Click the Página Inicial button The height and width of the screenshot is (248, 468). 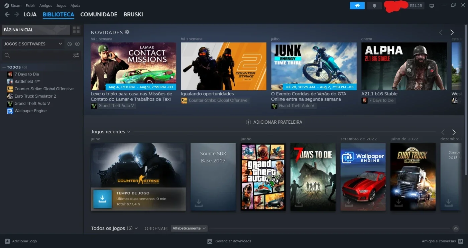click(x=36, y=30)
